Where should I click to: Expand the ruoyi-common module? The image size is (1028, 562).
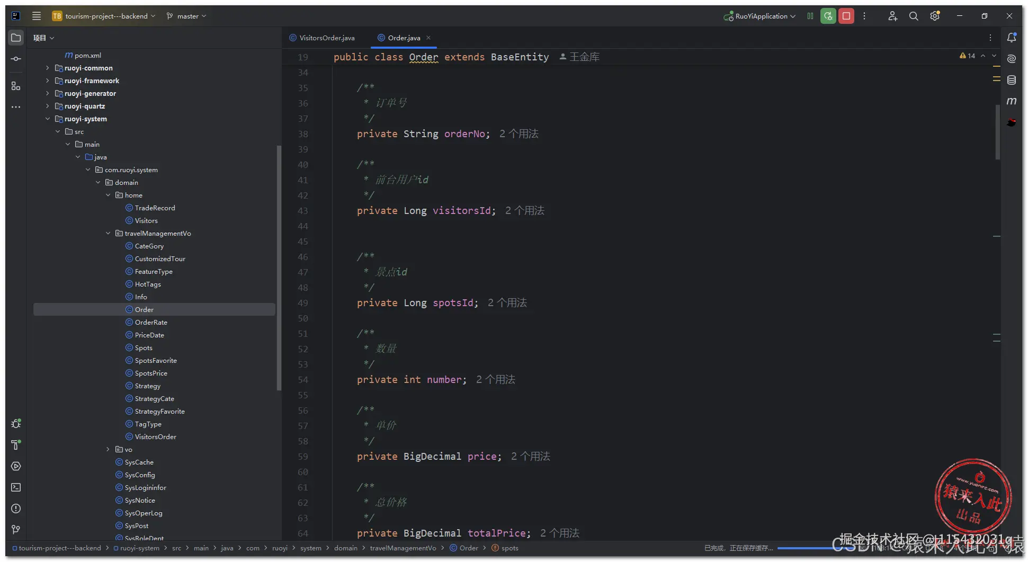[48, 68]
